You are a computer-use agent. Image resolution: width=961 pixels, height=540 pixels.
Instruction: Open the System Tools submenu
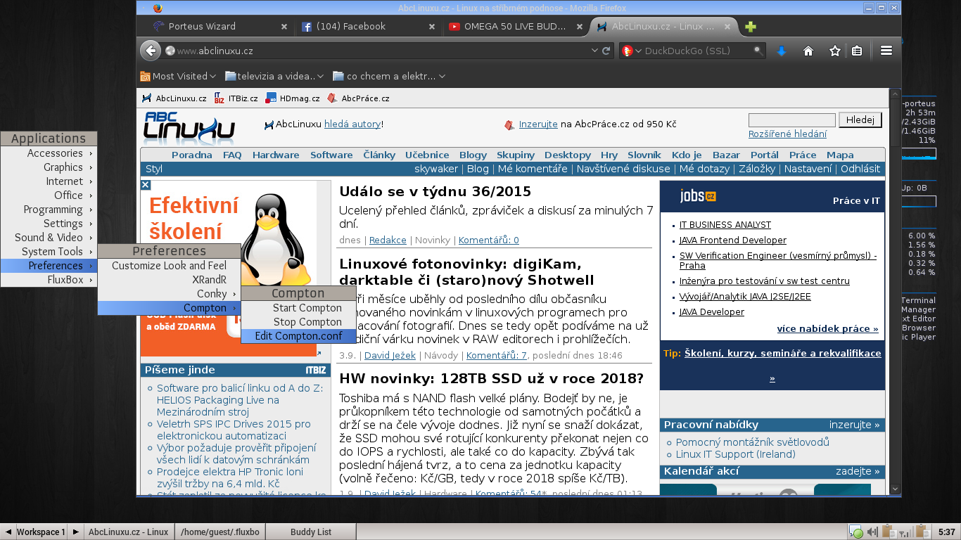pos(49,252)
